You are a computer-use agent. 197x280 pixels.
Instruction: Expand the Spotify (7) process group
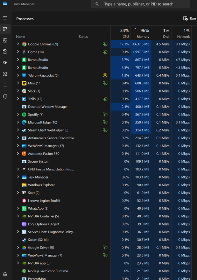point(18,114)
